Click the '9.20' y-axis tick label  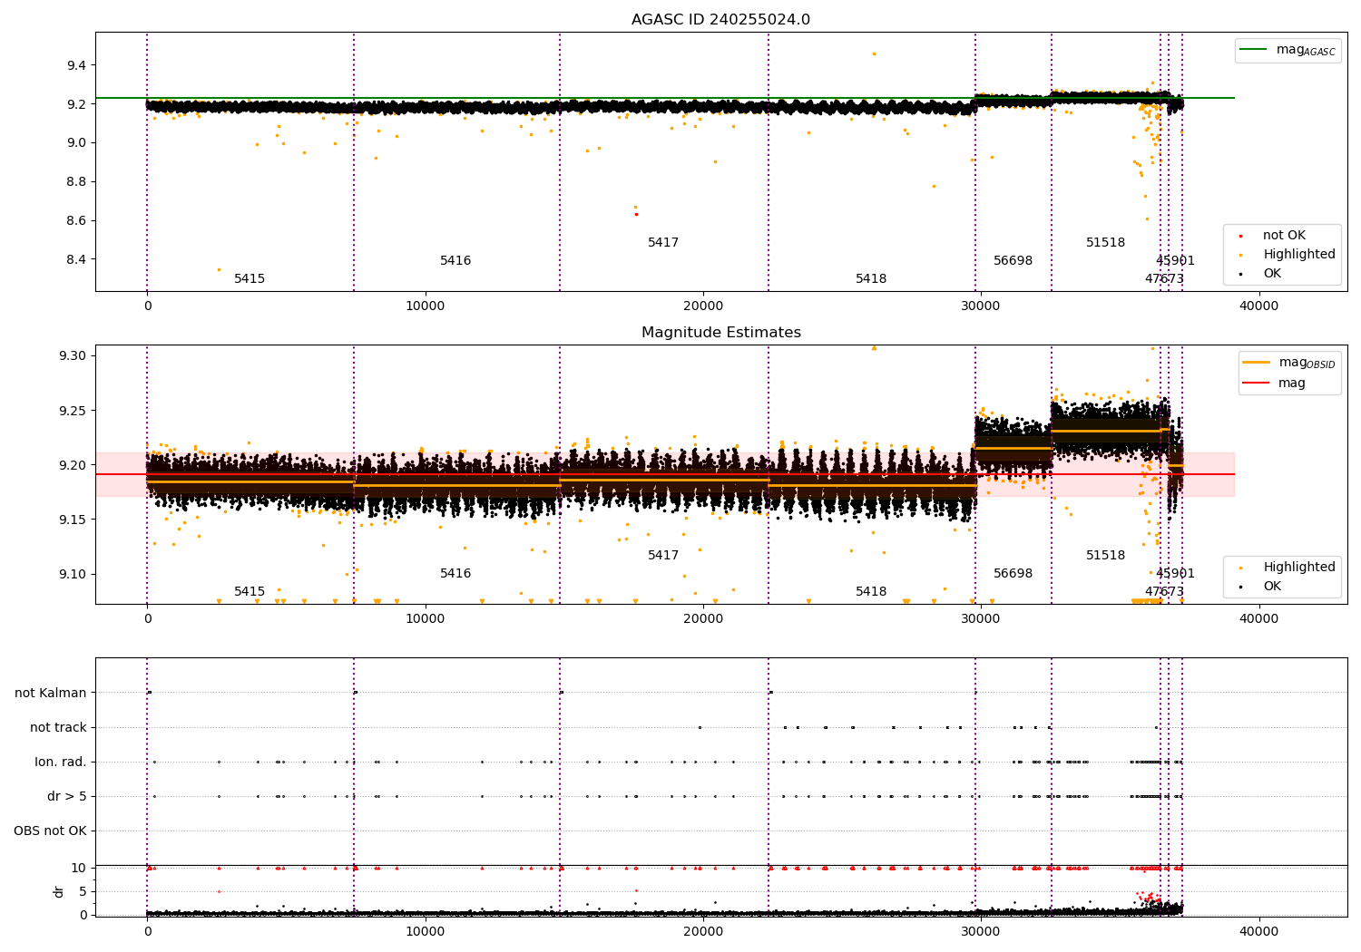pos(73,465)
